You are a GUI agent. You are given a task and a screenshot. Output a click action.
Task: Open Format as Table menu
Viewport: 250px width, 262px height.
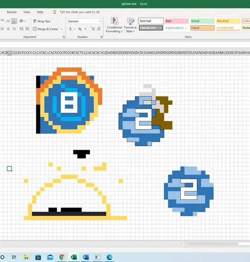[130, 25]
